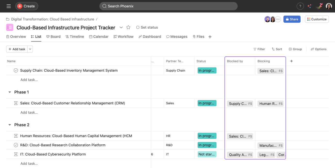Viewport: 335px width, 168px height.
Task: Click the Share button
Action: coord(292,19)
